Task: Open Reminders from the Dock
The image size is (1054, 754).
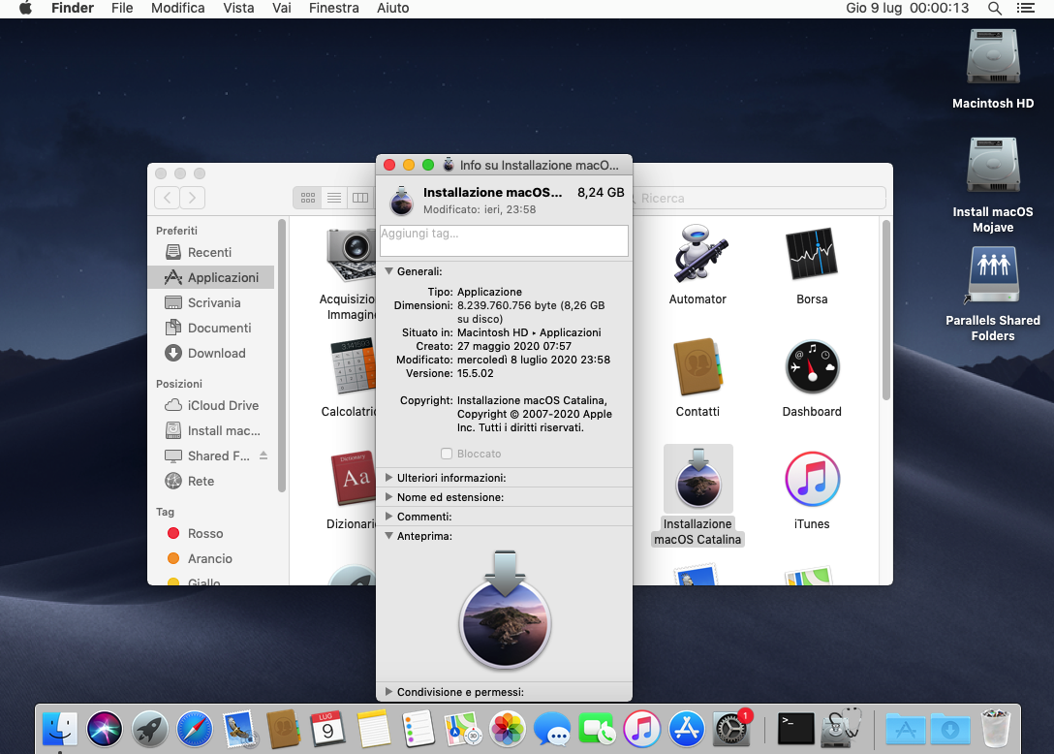Action: tap(418, 729)
